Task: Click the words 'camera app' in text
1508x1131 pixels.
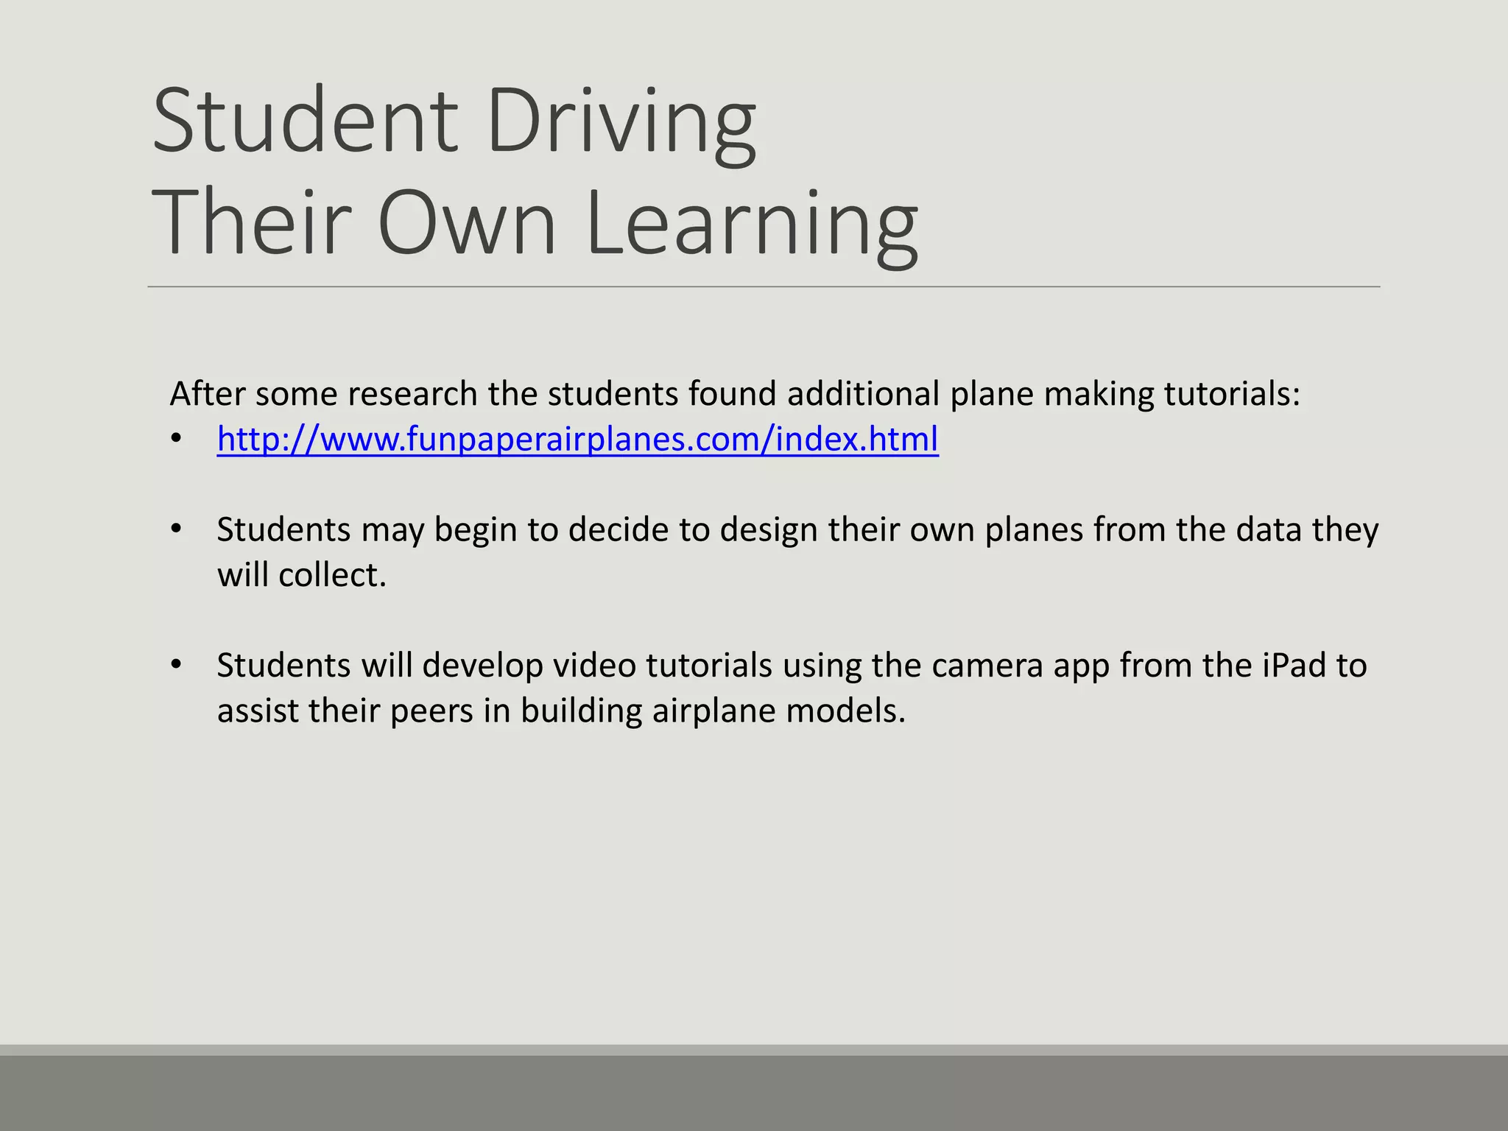Action: (1021, 665)
